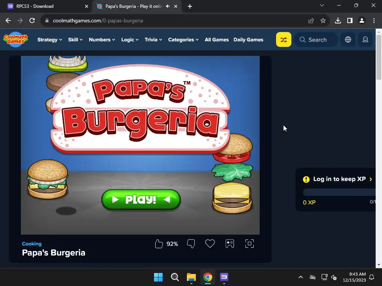
Task: Click the green Play! button
Action: tap(141, 200)
